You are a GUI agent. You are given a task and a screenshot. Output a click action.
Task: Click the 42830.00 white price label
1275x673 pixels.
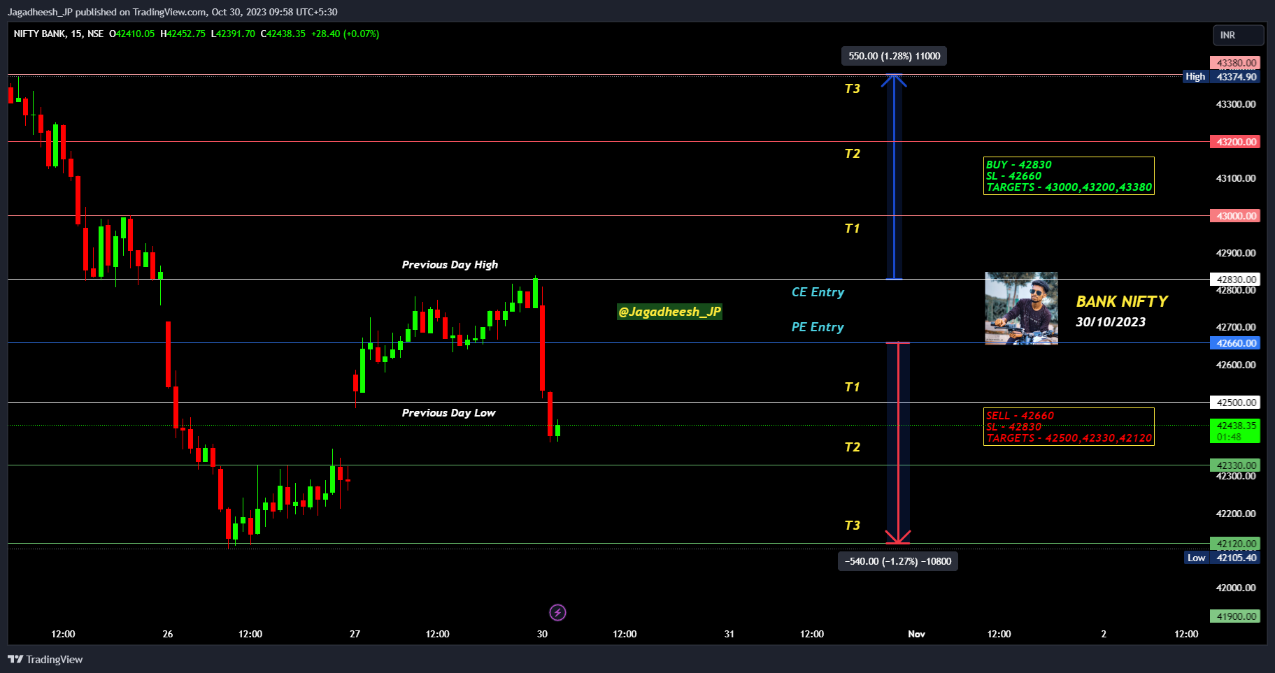click(1235, 280)
